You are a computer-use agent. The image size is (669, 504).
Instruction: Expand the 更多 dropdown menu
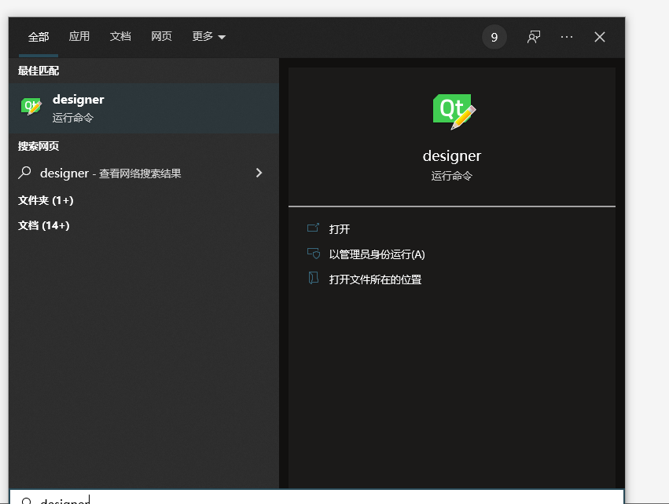[208, 36]
